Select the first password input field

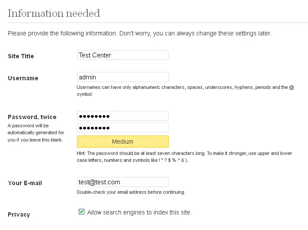[x=123, y=116]
